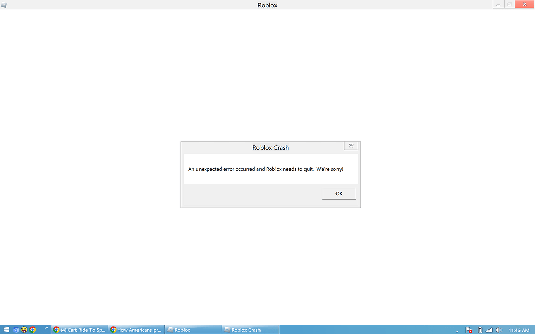Open the Action Center flag icon
Screen dimensions: 535x334
[x=469, y=329]
